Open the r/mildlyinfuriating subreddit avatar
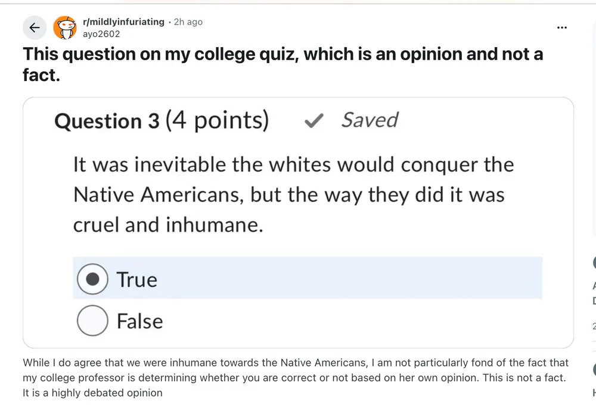596x410 pixels. pyautogui.click(x=65, y=27)
